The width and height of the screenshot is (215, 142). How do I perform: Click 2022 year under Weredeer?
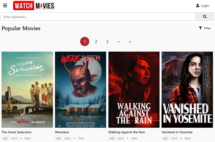[67, 138]
